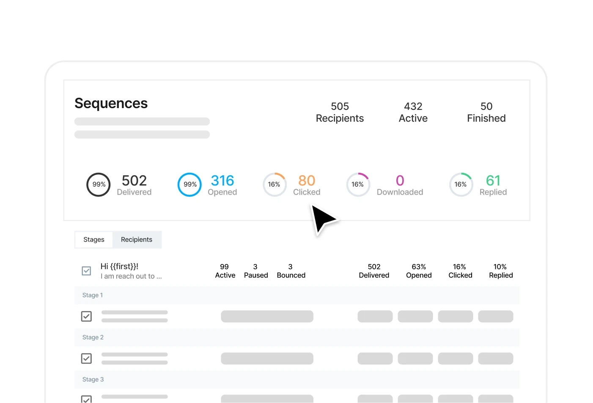This screenshot has width=593, height=403.
Task: Open the 50 Finished count
Action: tap(486, 112)
